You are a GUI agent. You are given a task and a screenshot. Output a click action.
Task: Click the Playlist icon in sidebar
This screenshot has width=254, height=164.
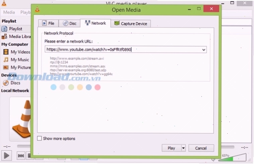(4, 29)
